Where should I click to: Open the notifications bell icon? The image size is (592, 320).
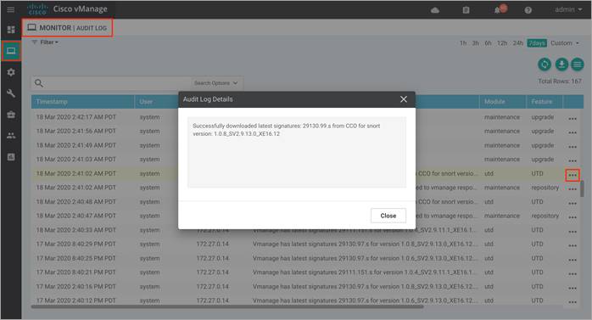tap(497, 10)
